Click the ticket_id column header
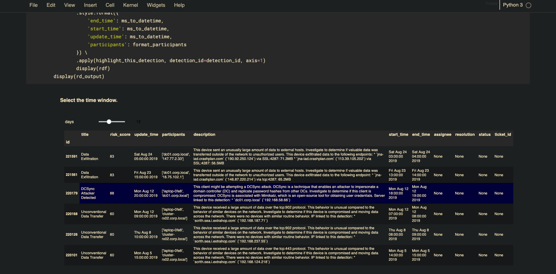Screen dimensions: 556x274 (503, 134)
